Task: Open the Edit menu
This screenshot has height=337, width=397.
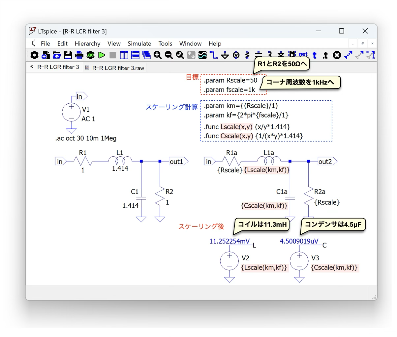Action: tap(62, 43)
